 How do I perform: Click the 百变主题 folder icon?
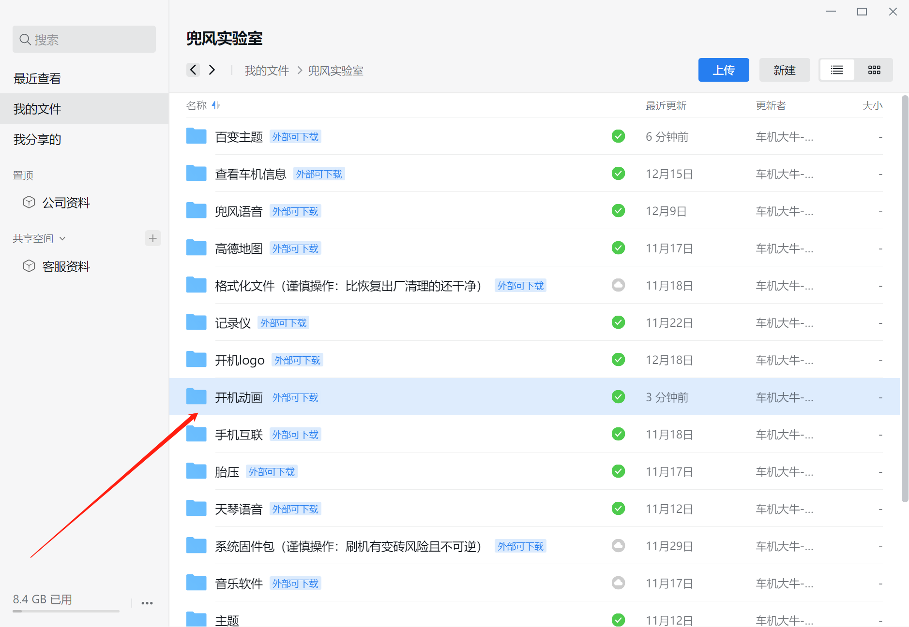[x=196, y=137]
